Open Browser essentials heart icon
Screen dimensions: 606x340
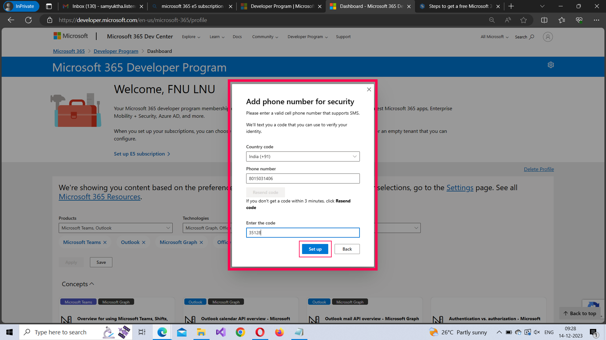pos(579,20)
